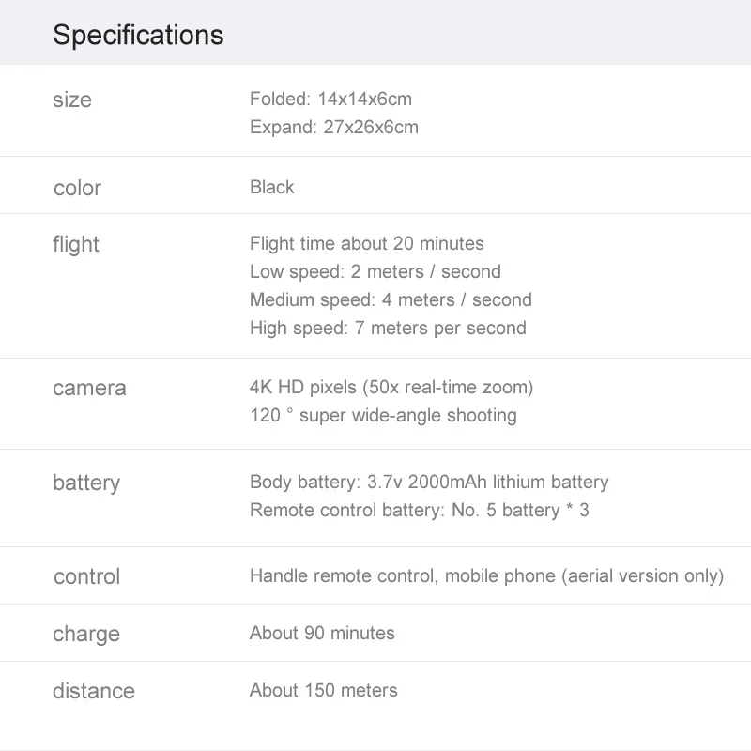Click the Body battery specification line
This screenshot has width=751, height=751.
click(429, 482)
